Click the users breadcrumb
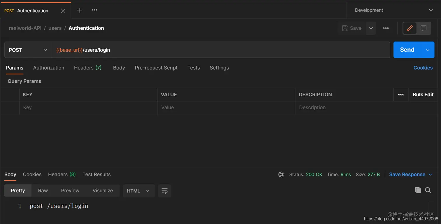This screenshot has width=441, height=224. [x=55, y=28]
